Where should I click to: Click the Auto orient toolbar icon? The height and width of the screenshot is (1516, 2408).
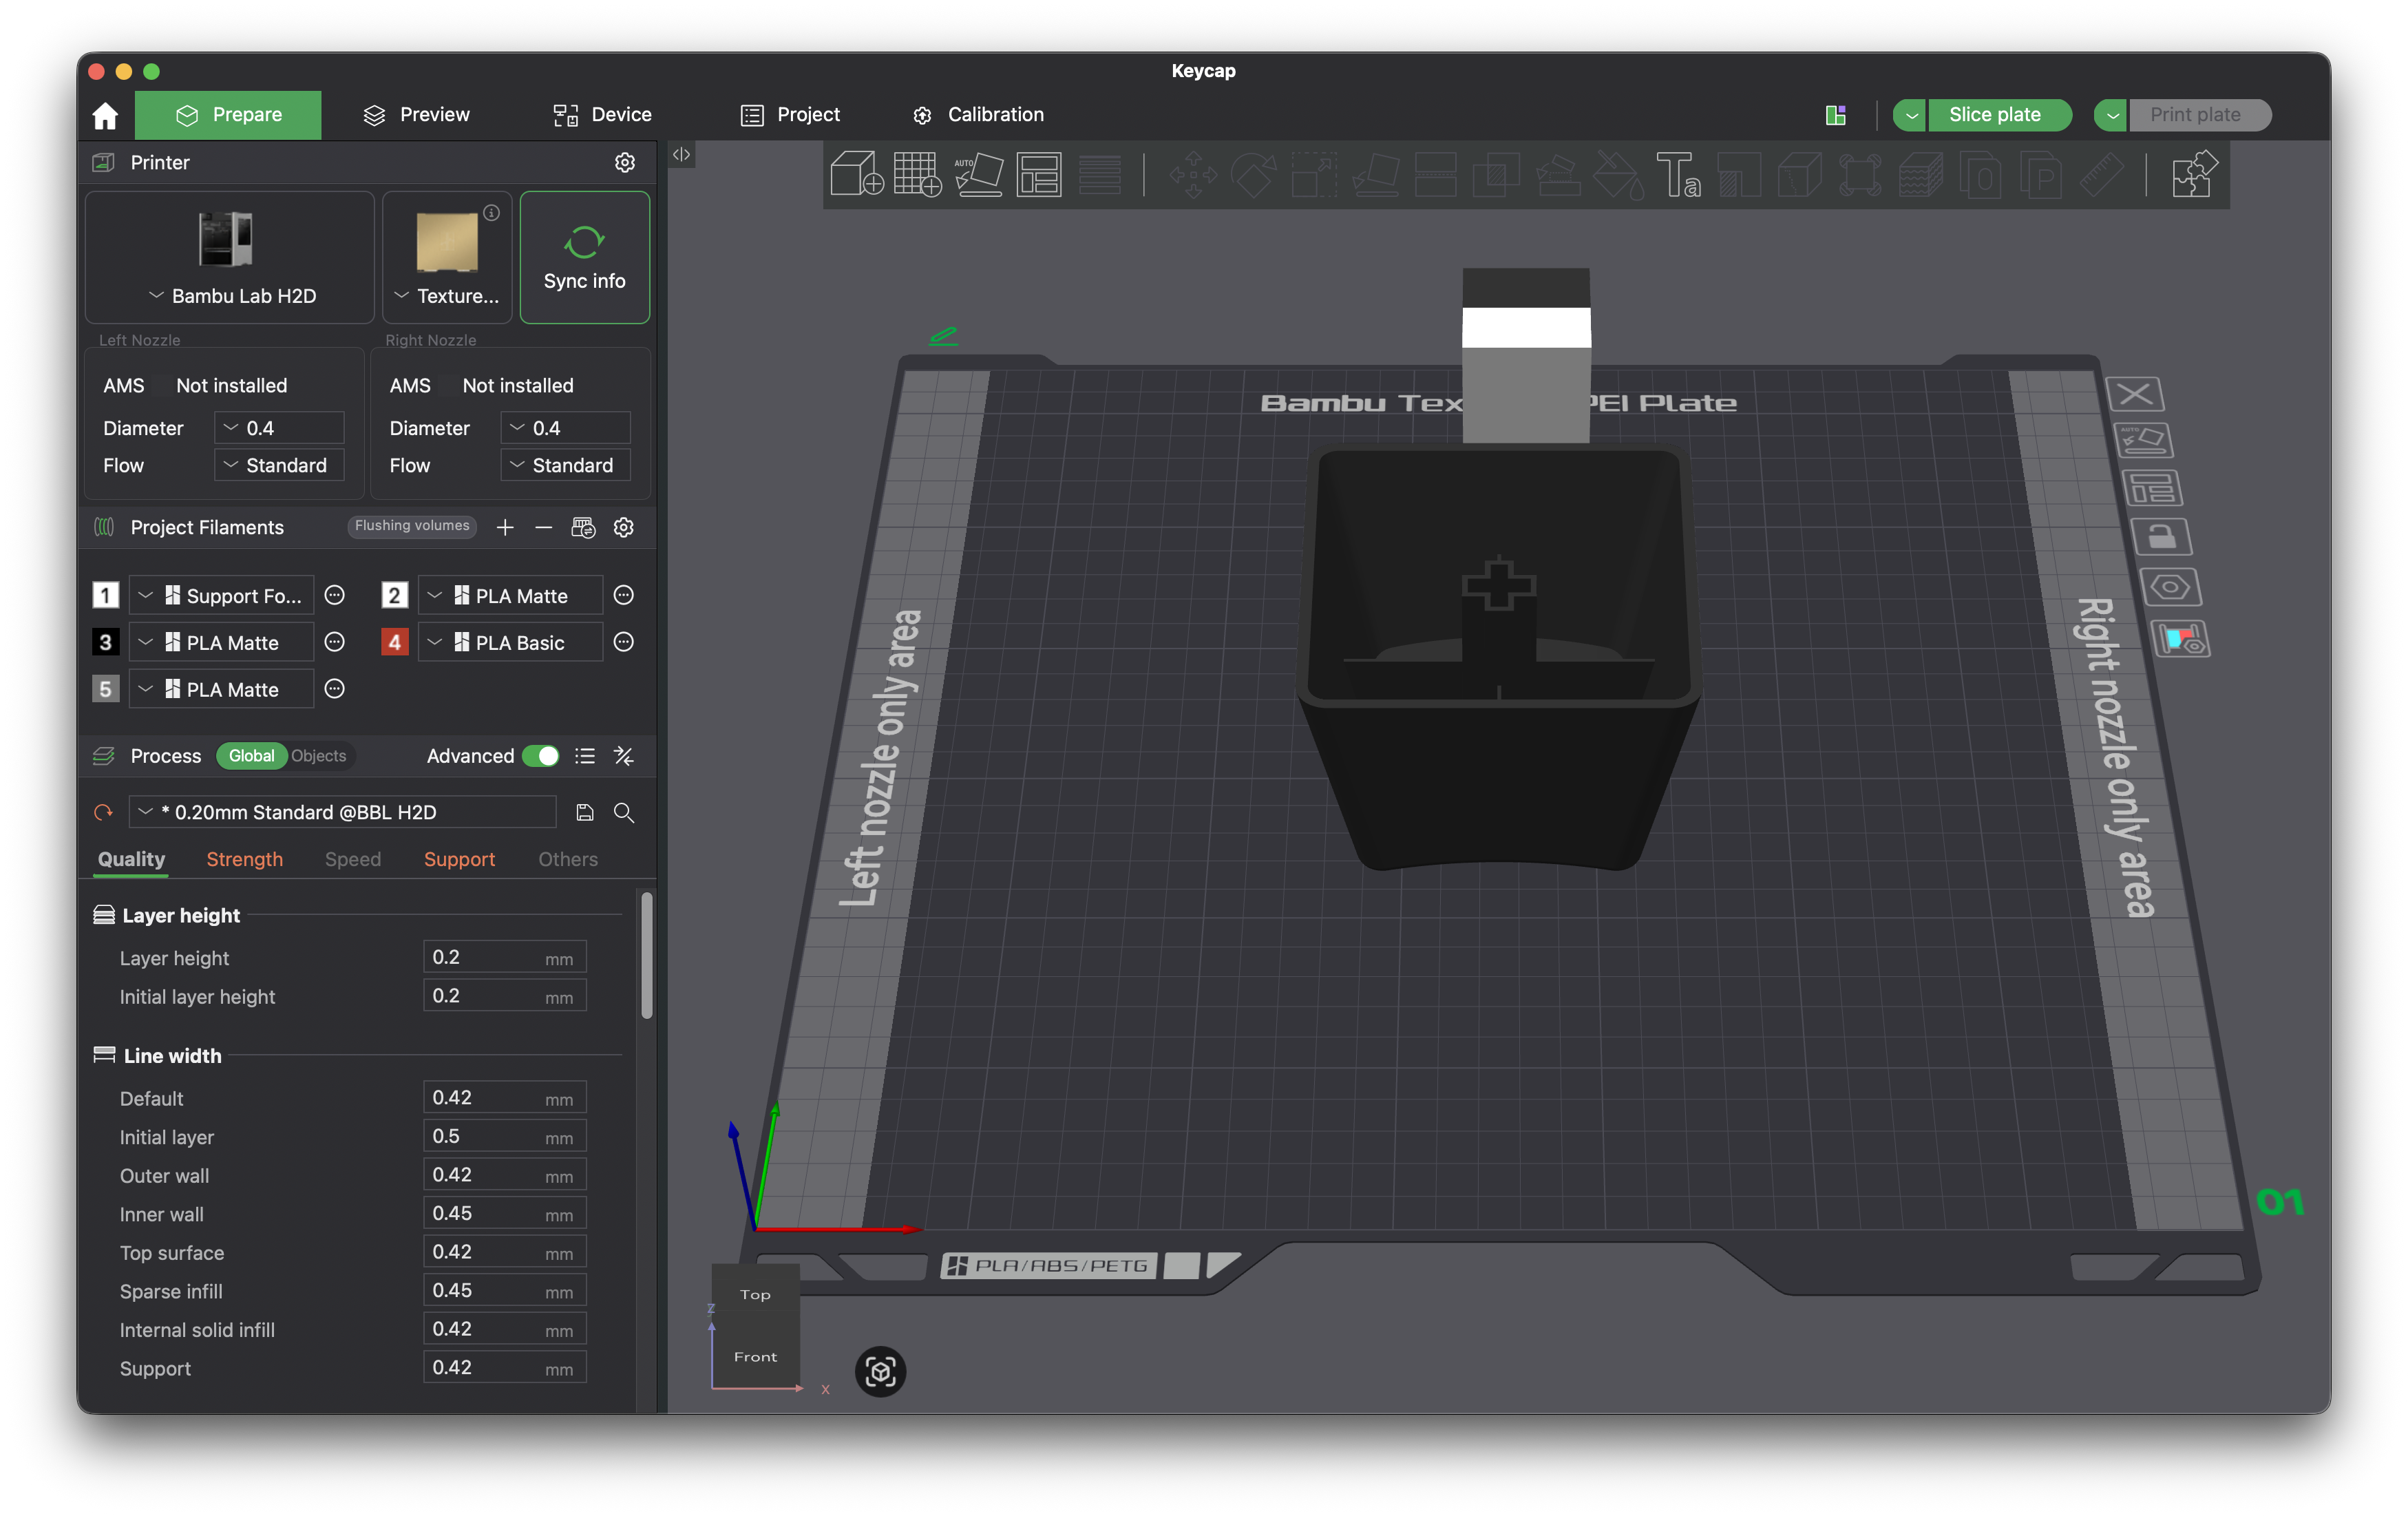pos(978,174)
